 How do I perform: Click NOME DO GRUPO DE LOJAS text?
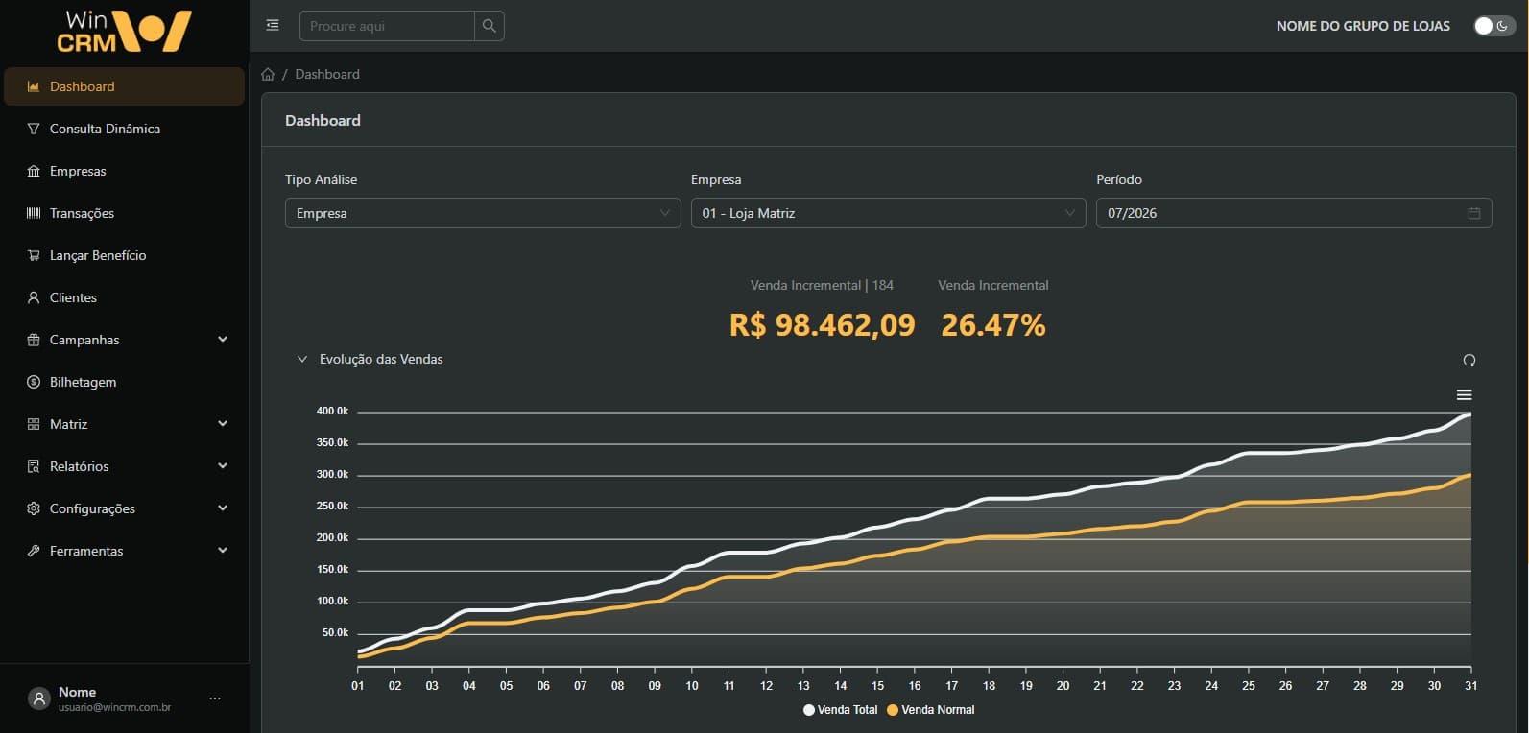coord(1363,26)
